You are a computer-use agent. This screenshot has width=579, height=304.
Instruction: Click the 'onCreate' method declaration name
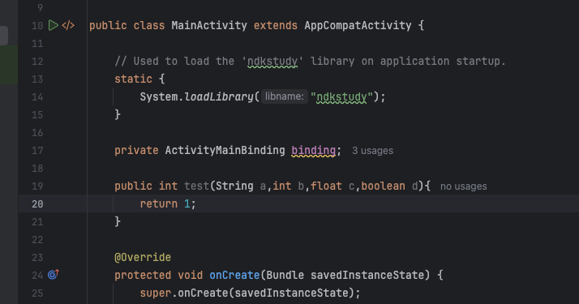point(234,275)
